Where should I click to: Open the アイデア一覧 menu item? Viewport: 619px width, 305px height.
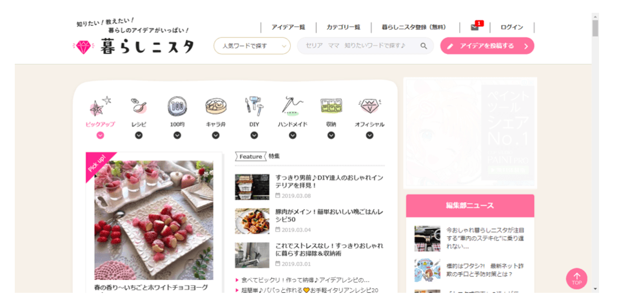tap(288, 27)
